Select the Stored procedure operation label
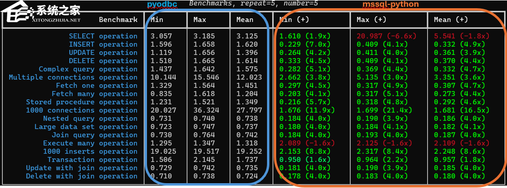The height and width of the screenshot is (188, 507). [81, 102]
